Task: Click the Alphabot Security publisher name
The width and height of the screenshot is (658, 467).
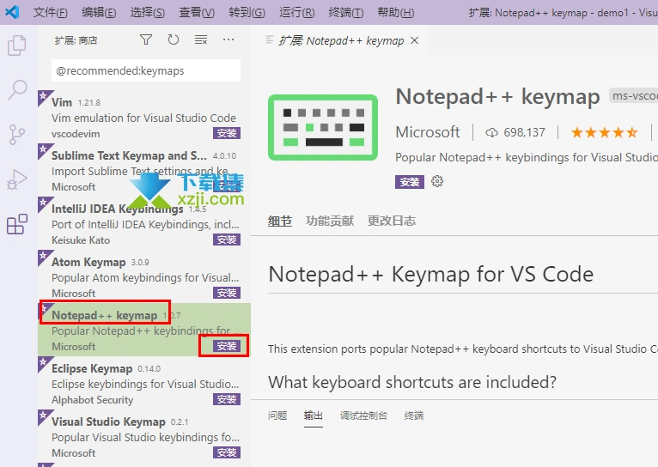Action: [92, 400]
